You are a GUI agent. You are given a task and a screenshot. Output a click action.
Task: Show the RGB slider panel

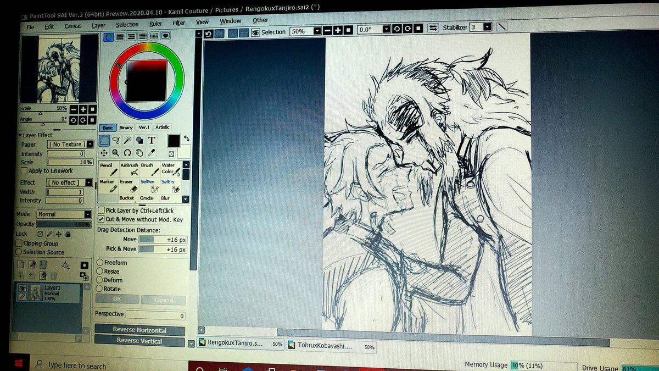coord(120,37)
